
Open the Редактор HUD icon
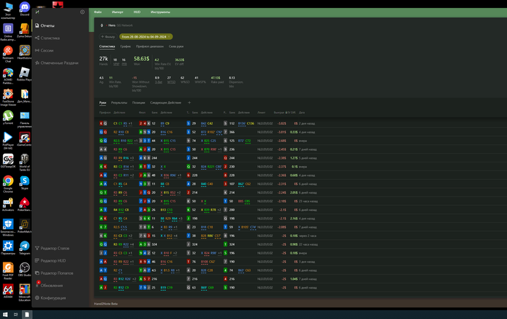(x=36, y=260)
